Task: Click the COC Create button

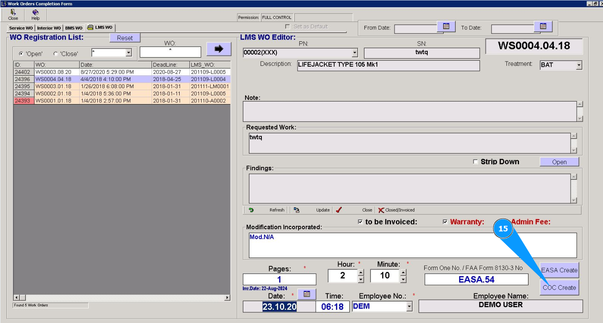Action: tap(559, 287)
